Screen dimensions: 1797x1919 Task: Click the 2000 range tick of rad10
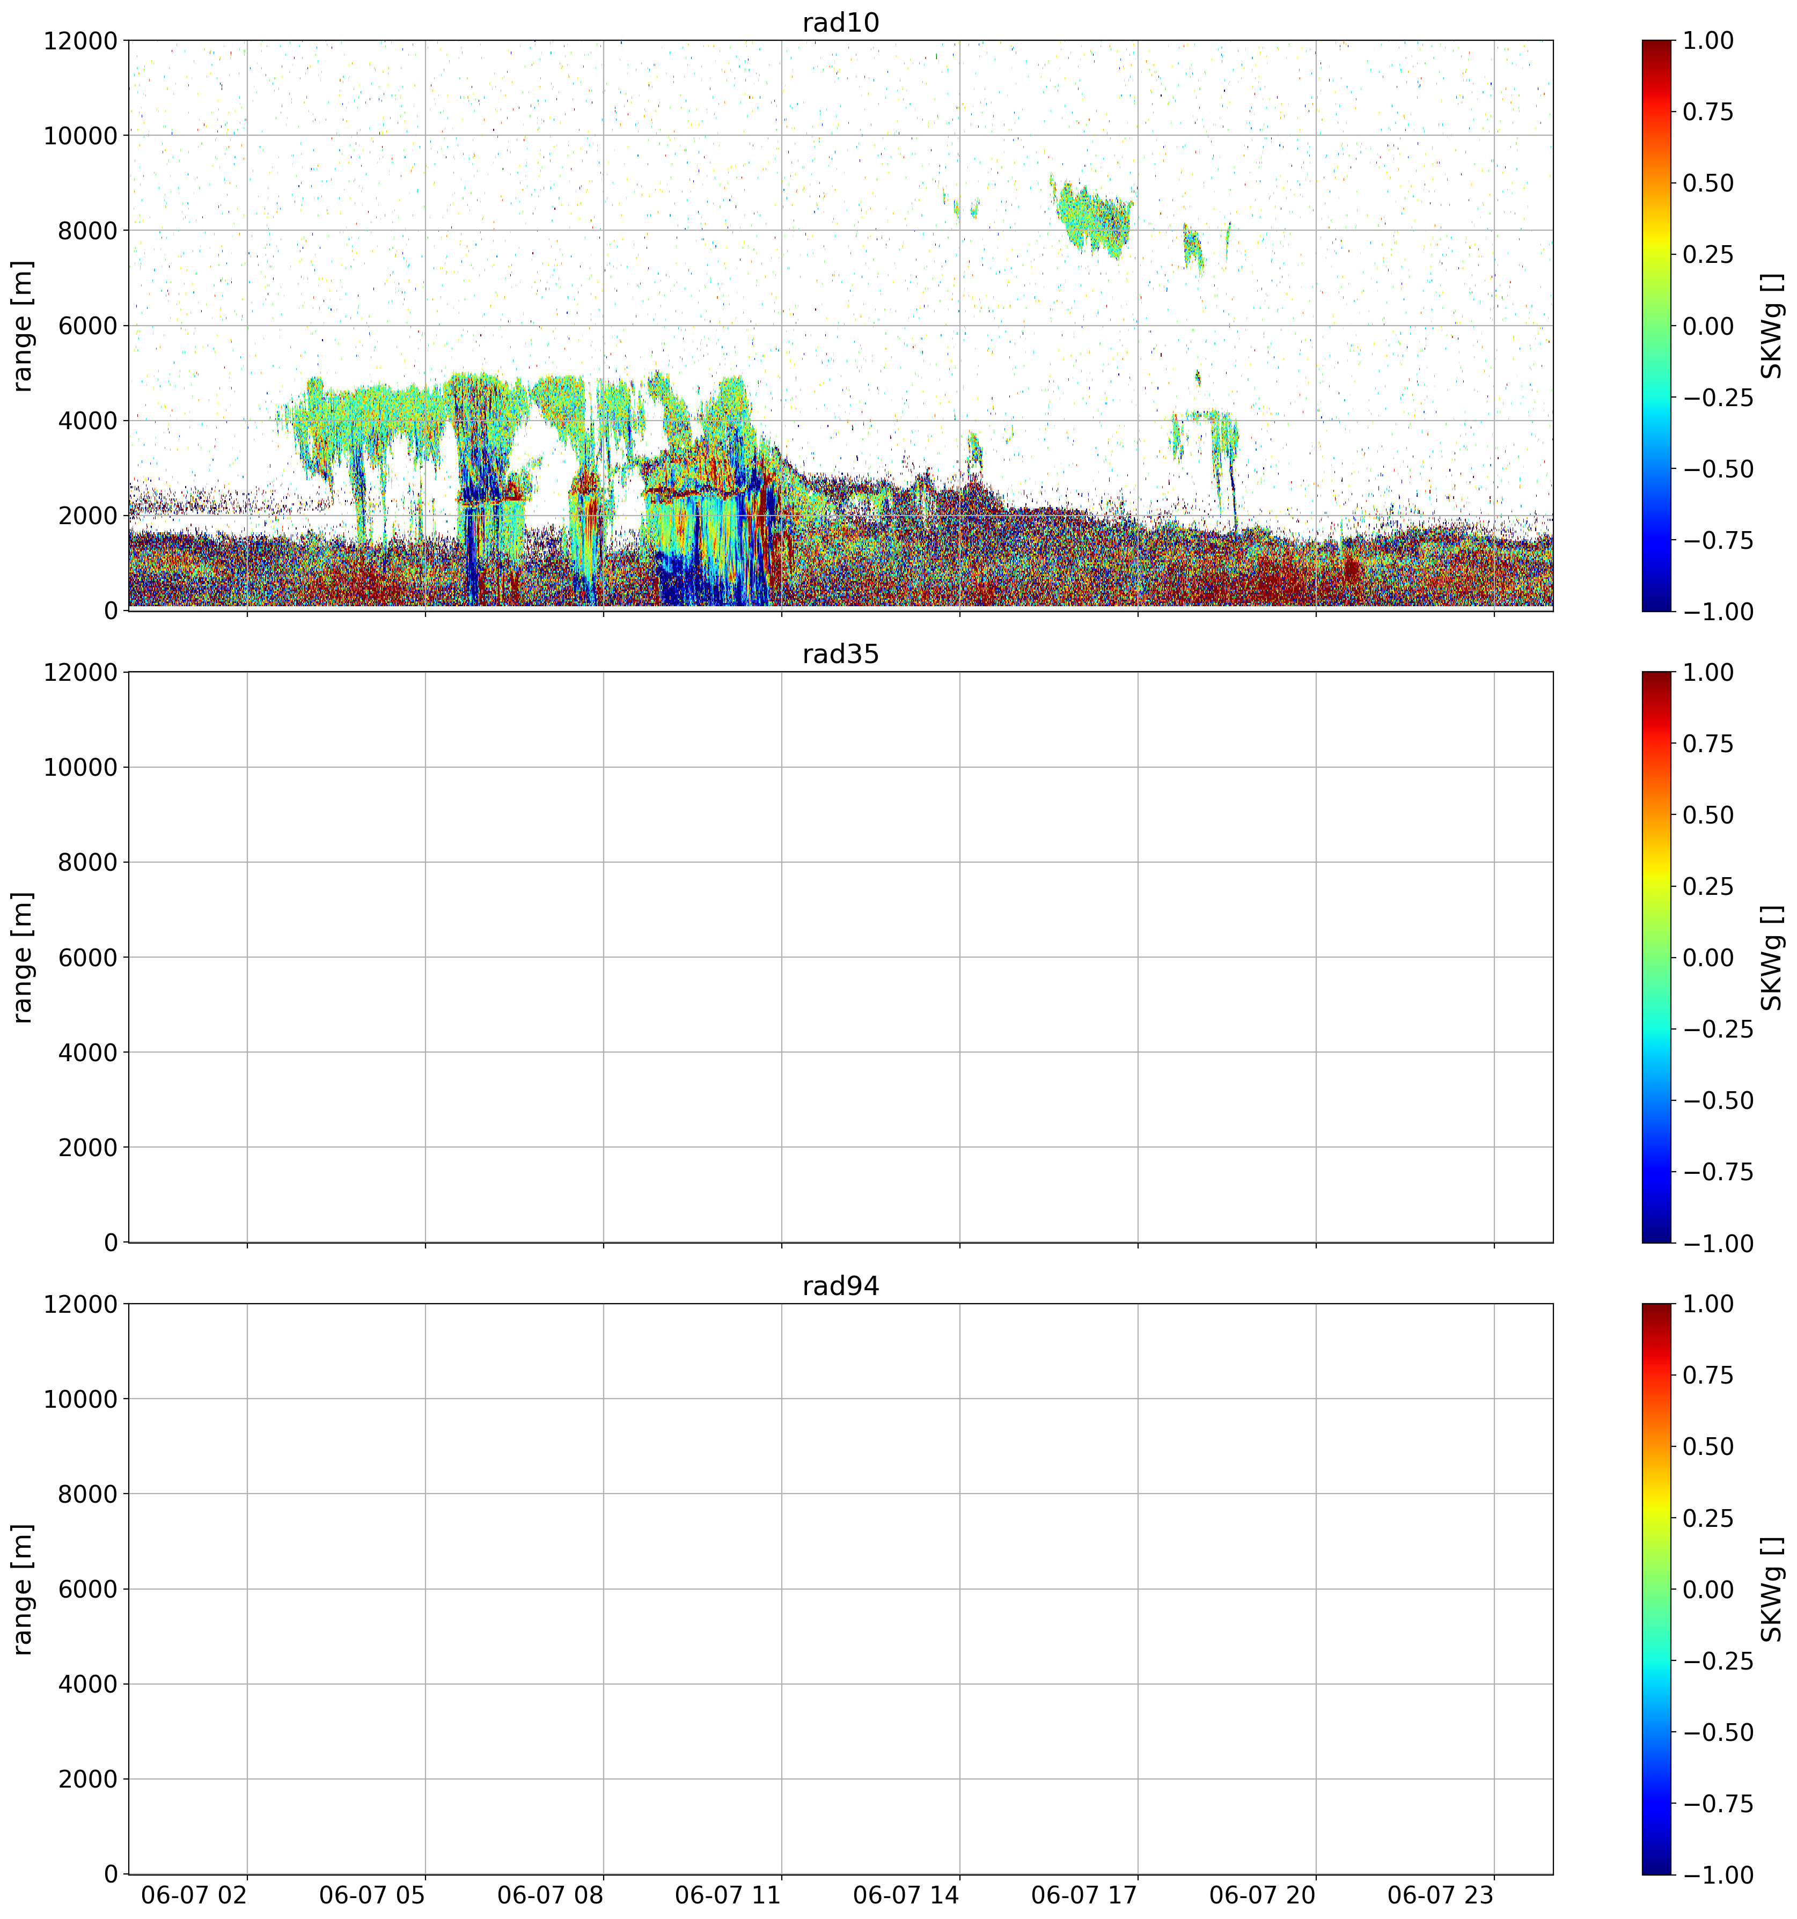[x=88, y=517]
